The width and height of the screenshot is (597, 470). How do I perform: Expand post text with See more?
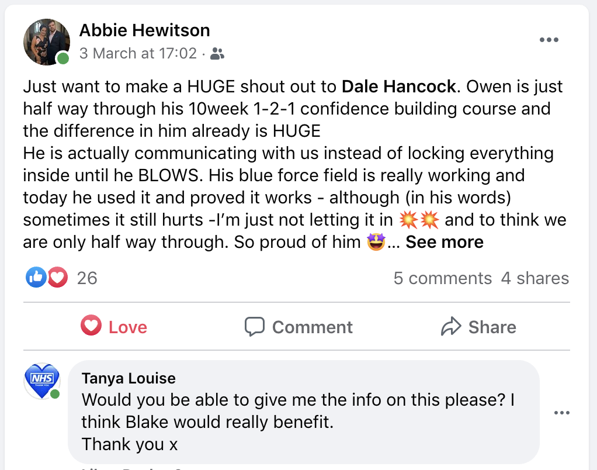click(x=445, y=242)
